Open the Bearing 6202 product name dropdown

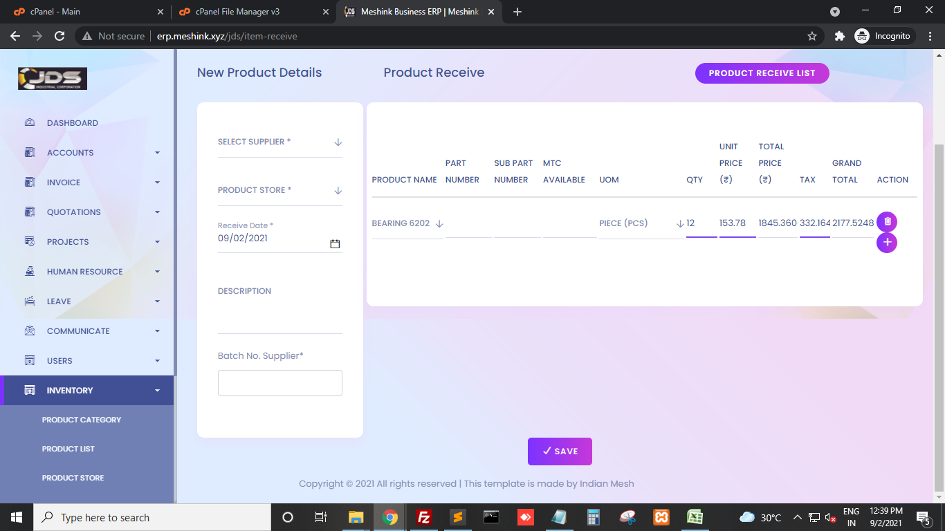pos(407,224)
